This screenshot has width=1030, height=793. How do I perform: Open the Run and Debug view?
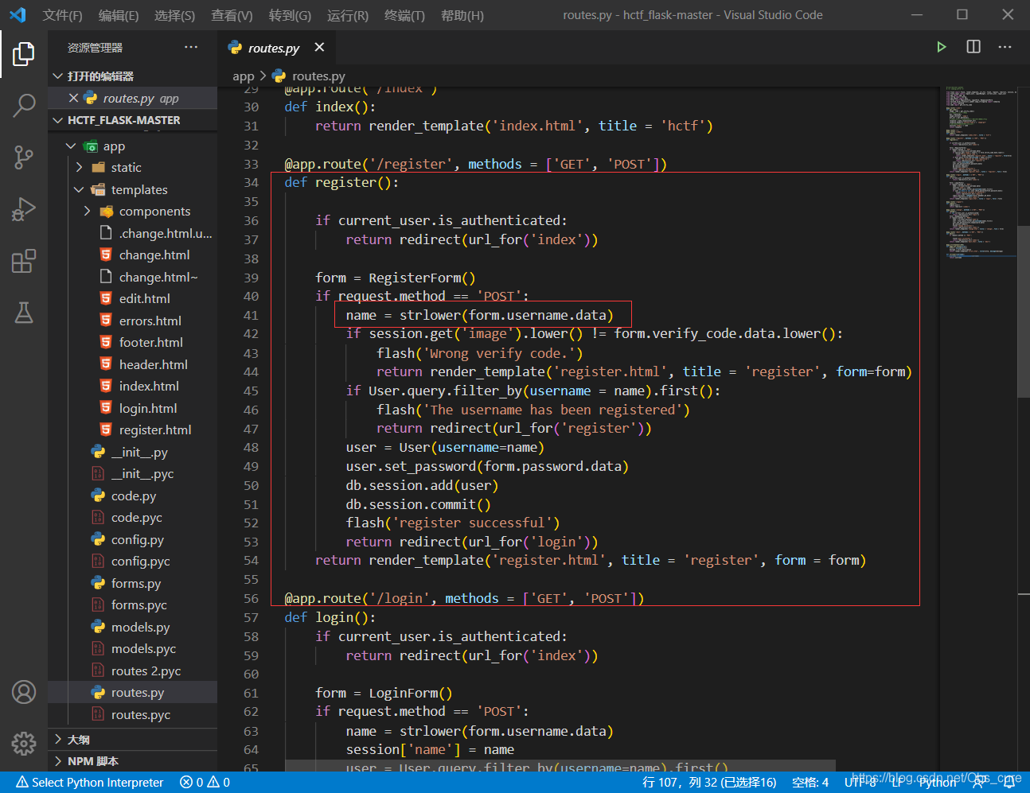[x=24, y=209]
